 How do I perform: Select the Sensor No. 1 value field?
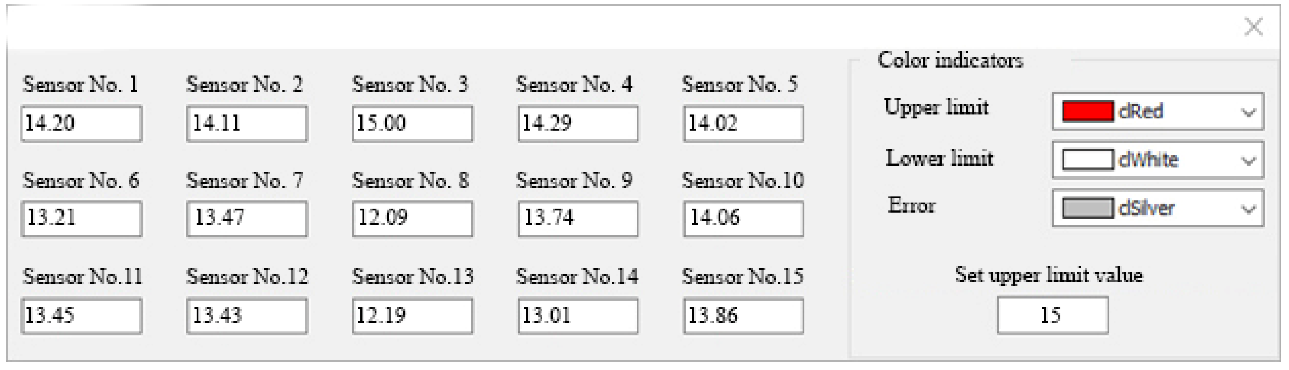(x=82, y=123)
